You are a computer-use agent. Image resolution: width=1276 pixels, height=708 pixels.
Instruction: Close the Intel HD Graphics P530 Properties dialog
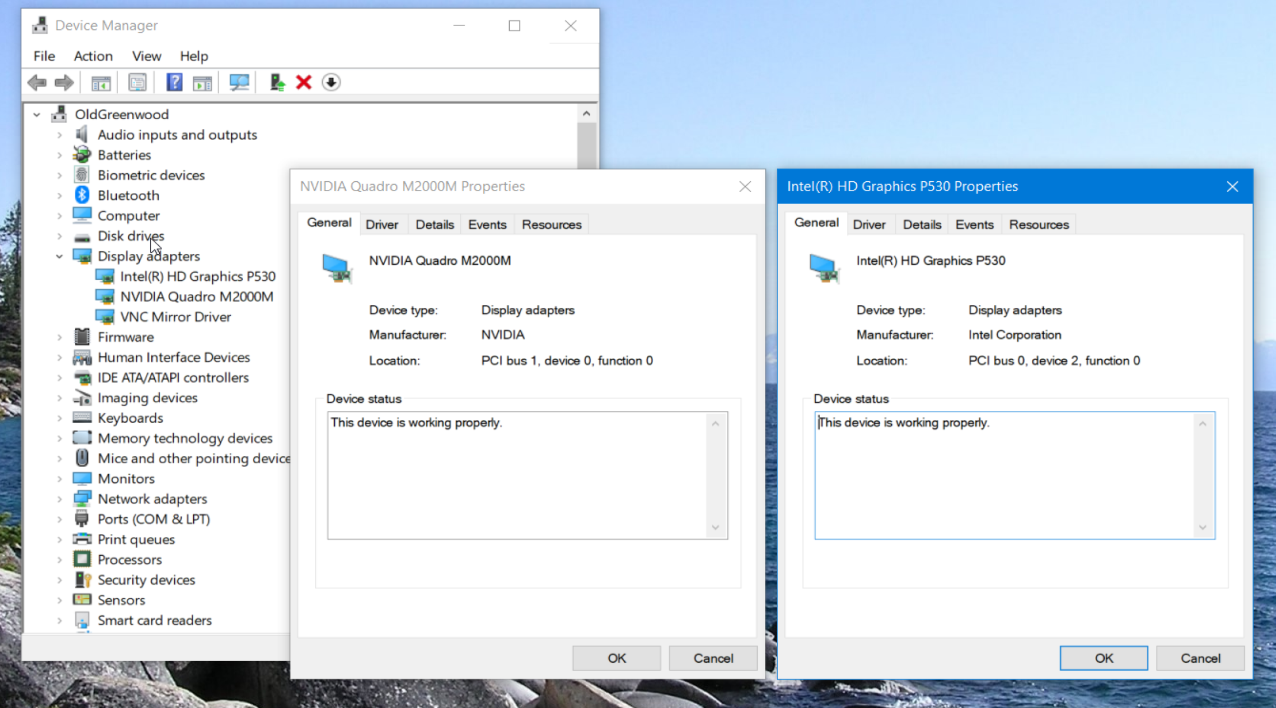(x=1232, y=186)
